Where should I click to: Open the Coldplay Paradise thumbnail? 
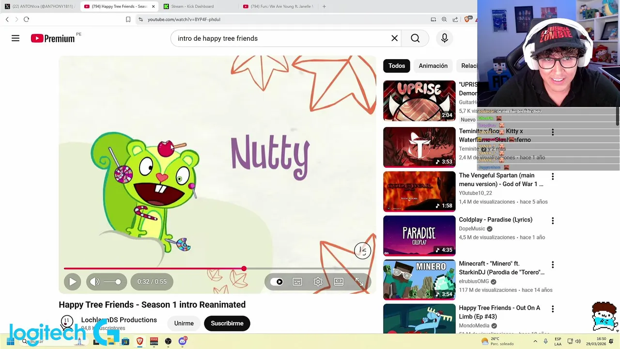[x=419, y=236]
